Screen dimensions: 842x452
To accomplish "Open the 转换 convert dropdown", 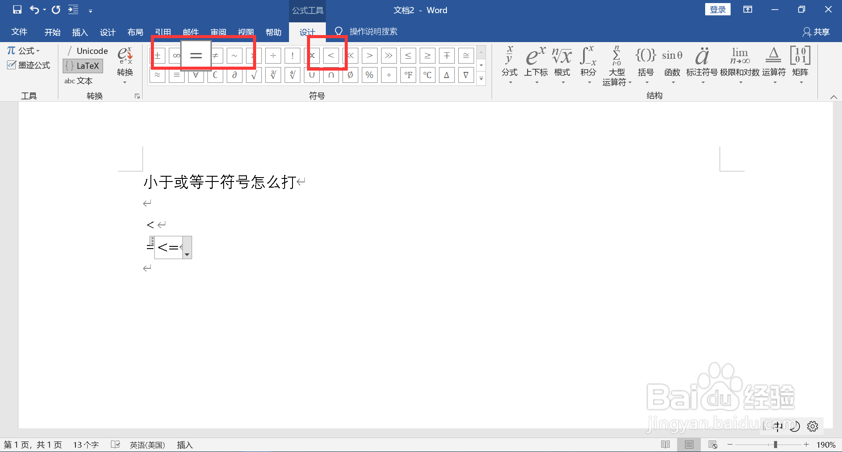I will (x=125, y=65).
